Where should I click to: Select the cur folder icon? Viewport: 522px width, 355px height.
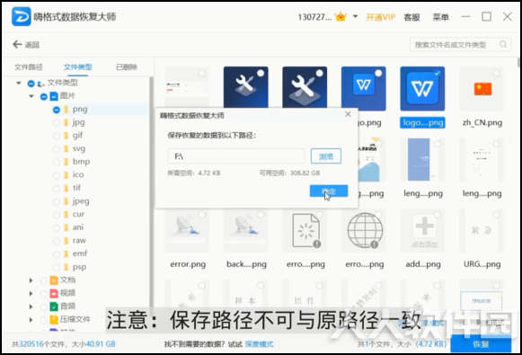click(66, 215)
